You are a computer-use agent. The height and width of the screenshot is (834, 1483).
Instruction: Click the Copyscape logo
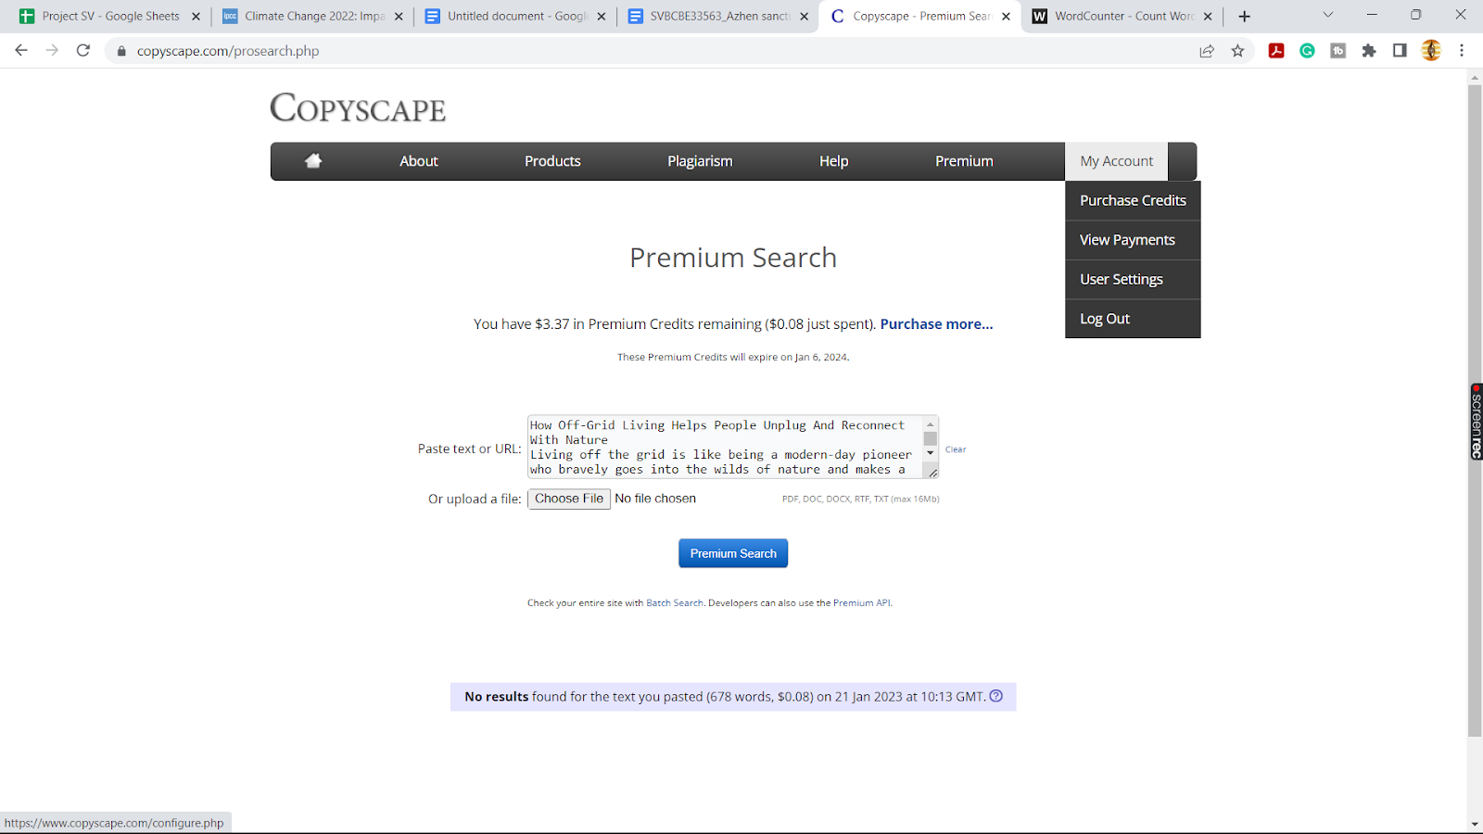[358, 108]
